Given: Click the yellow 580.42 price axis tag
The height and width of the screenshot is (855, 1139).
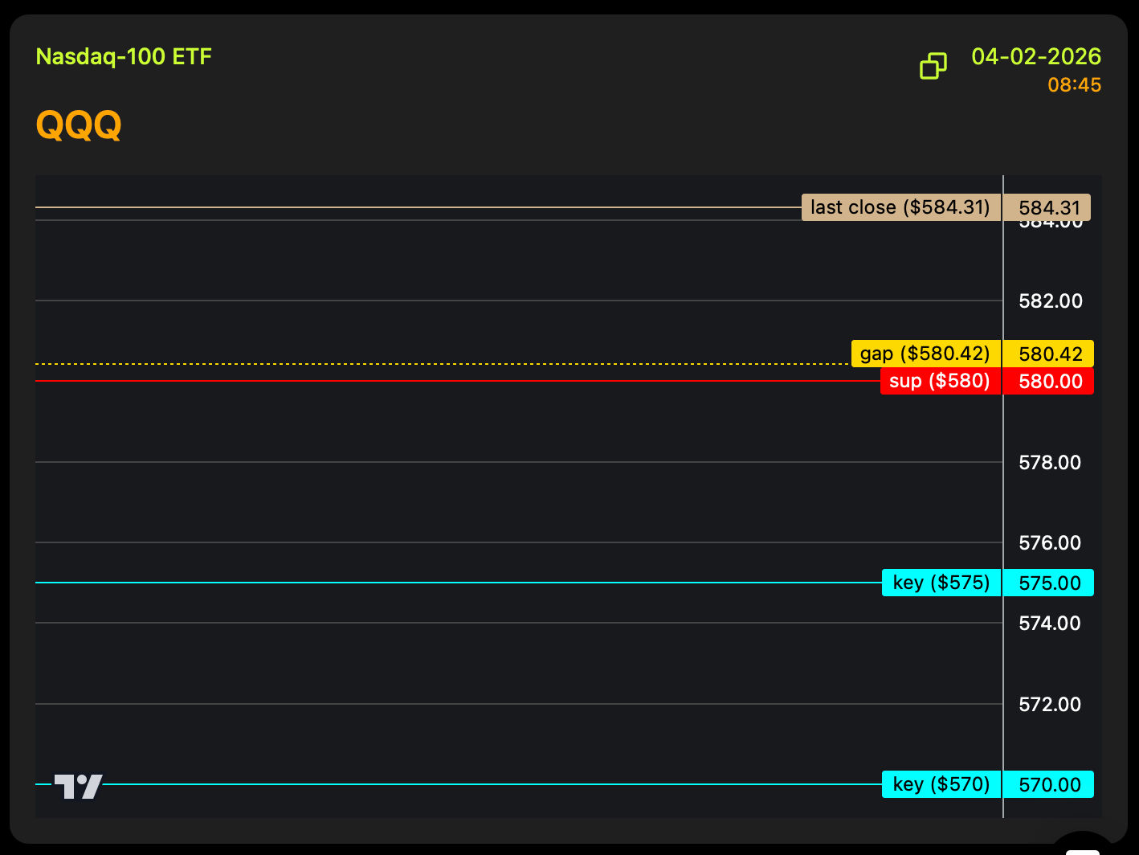Looking at the screenshot, I should coord(1049,354).
